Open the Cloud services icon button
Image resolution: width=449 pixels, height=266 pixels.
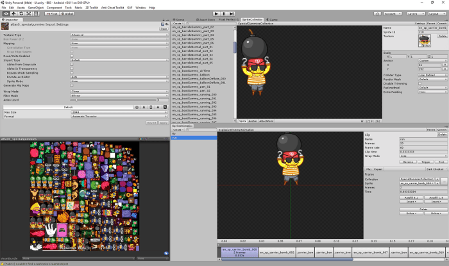(377, 13)
